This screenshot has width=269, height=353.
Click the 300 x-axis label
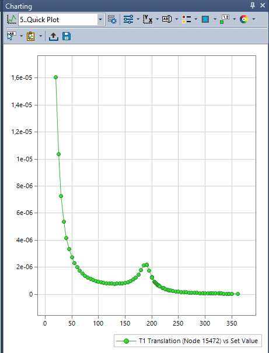[x=205, y=323]
